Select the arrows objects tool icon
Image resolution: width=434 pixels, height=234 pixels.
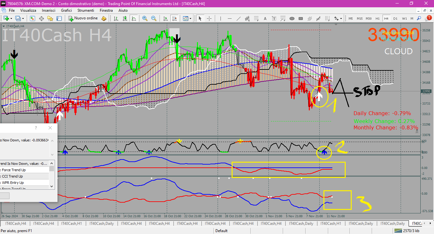click(x=336, y=18)
